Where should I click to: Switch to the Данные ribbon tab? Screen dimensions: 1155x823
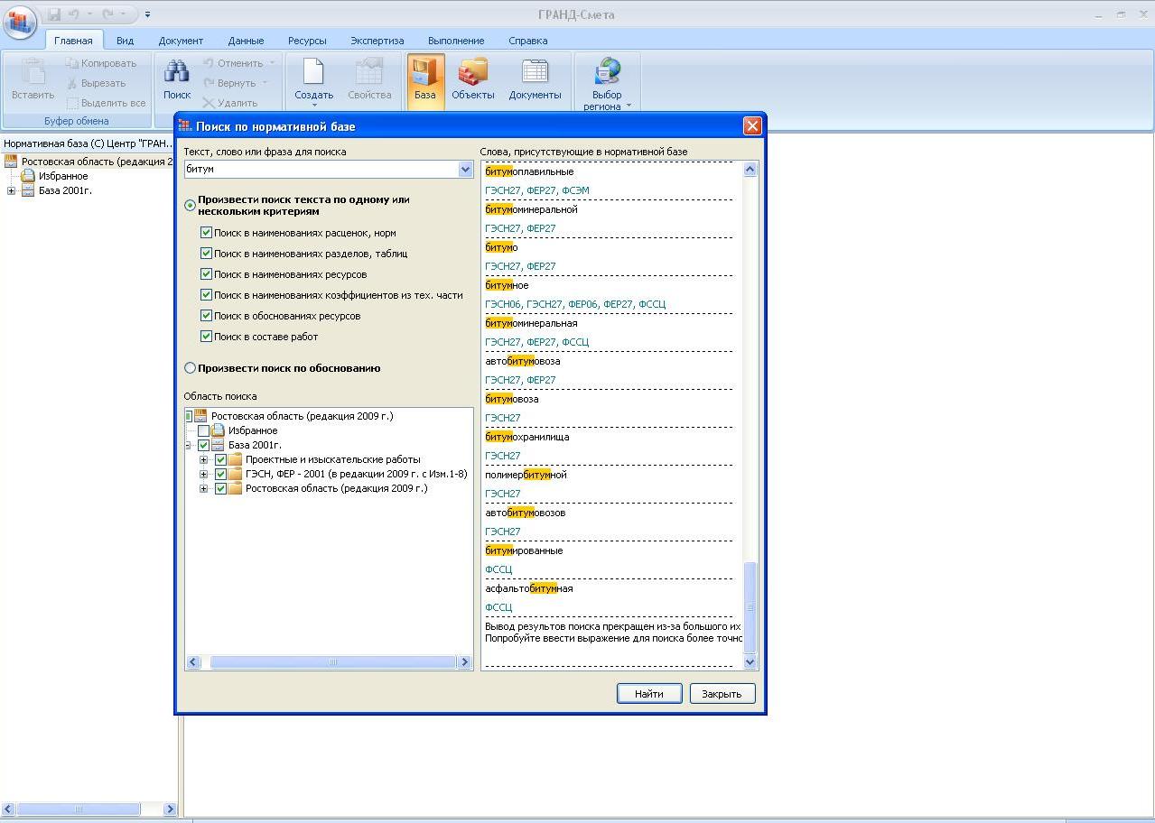[246, 41]
